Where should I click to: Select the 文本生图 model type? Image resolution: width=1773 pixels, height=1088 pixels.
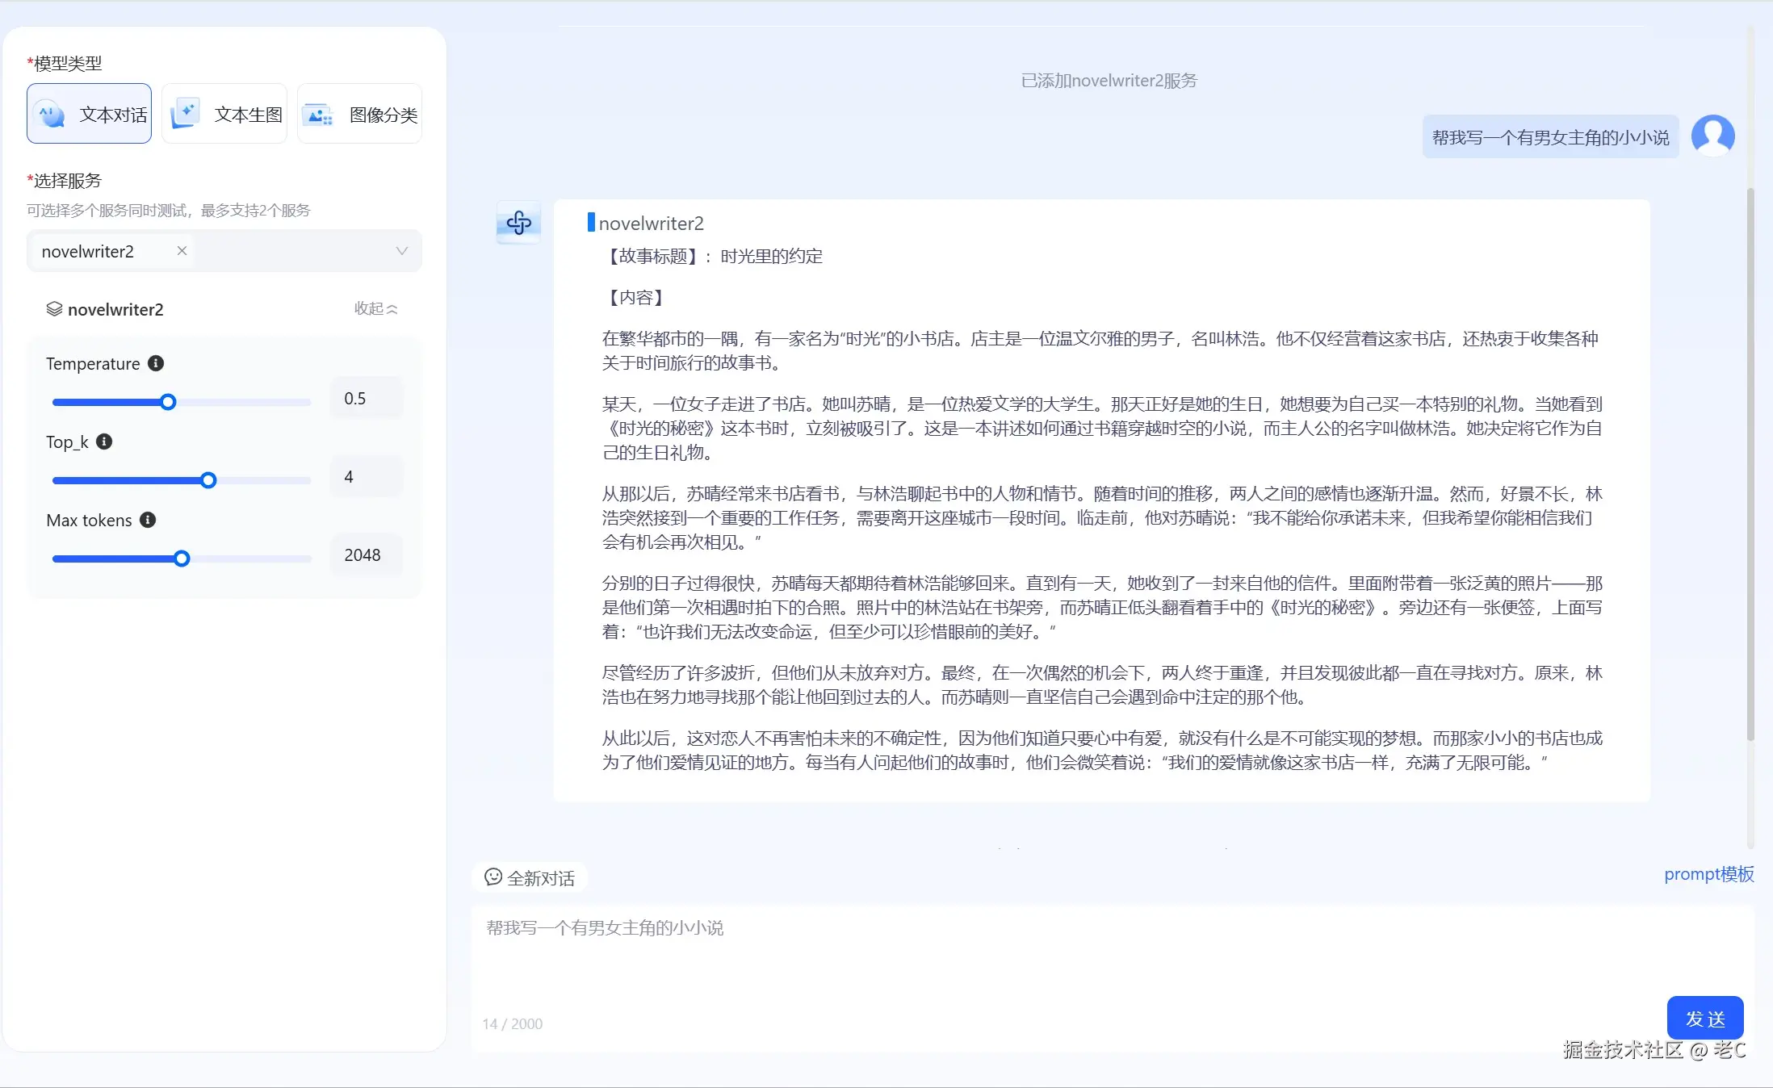(x=224, y=114)
